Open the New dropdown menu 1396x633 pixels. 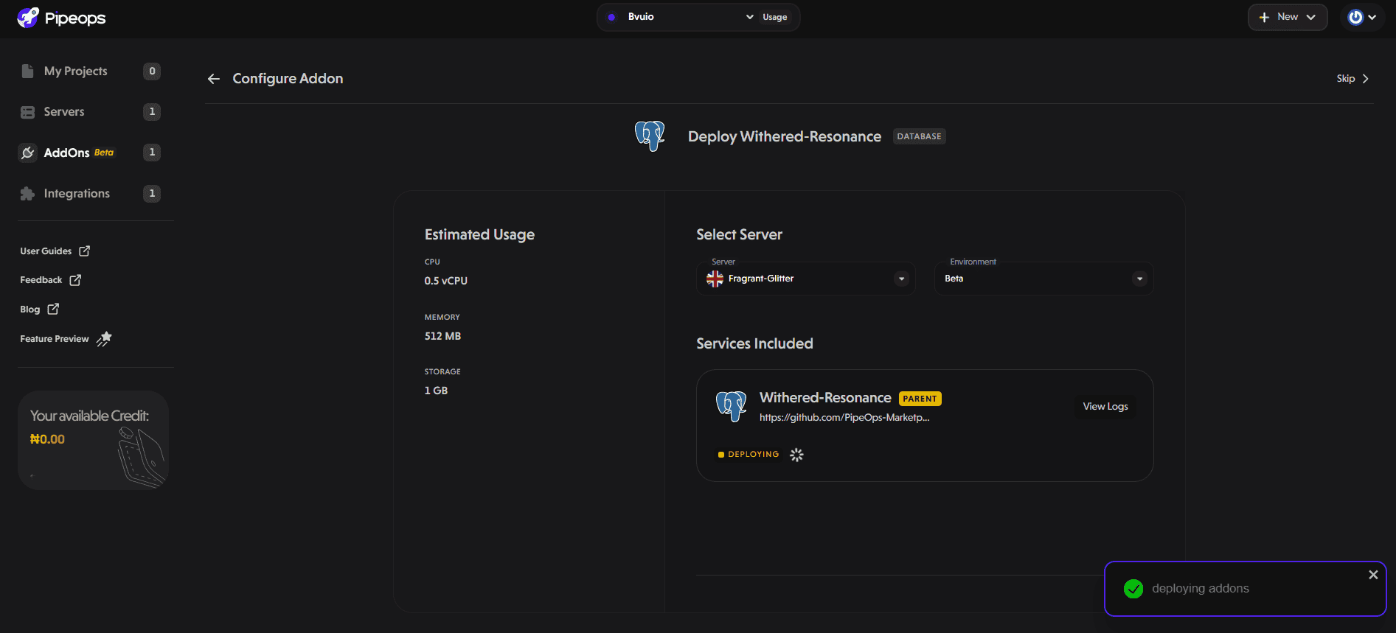(x=1288, y=17)
